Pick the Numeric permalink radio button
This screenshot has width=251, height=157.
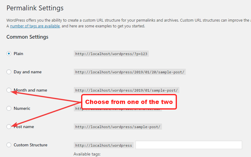pyautogui.click(x=9, y=108)
